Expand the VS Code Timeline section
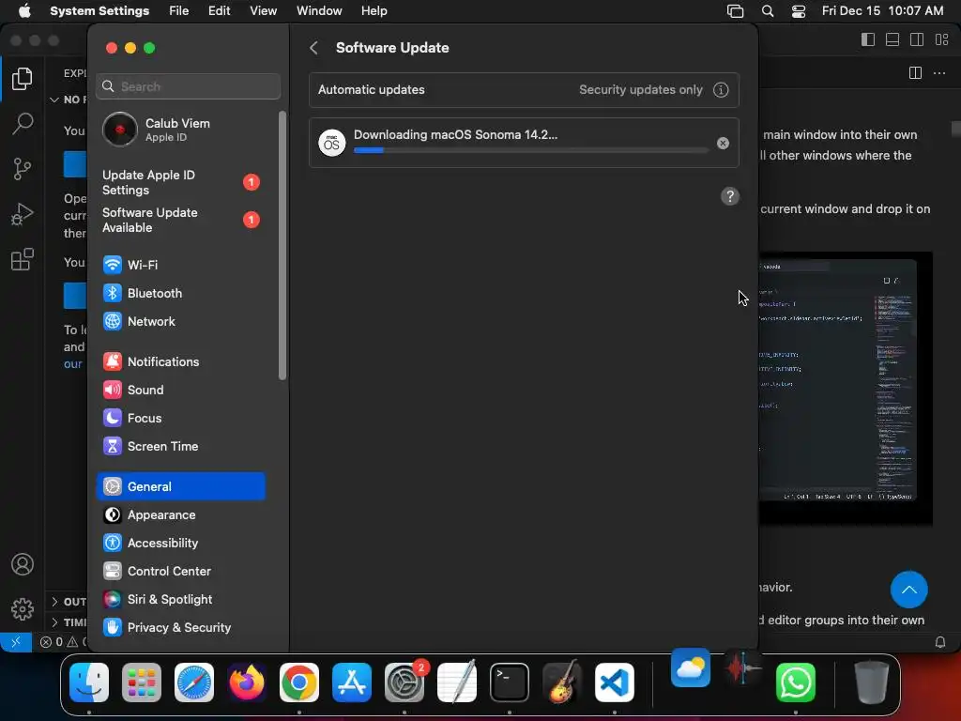 pos(68,622)
